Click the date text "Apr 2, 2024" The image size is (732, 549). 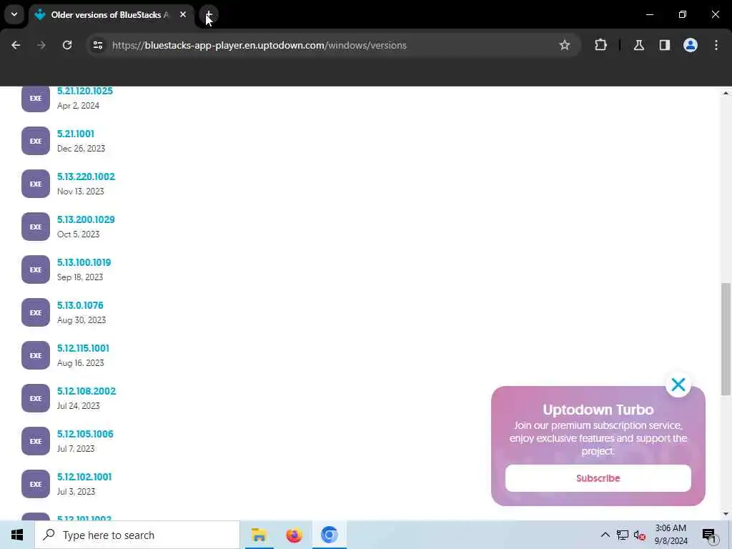click(78, 106)
